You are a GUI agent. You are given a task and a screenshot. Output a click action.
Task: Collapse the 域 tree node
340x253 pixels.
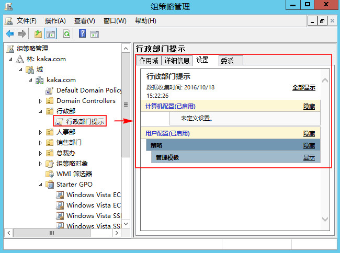tap(20, 70)
